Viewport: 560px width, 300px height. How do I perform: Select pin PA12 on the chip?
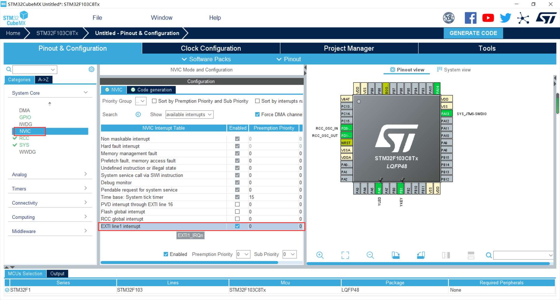[447, 121]
